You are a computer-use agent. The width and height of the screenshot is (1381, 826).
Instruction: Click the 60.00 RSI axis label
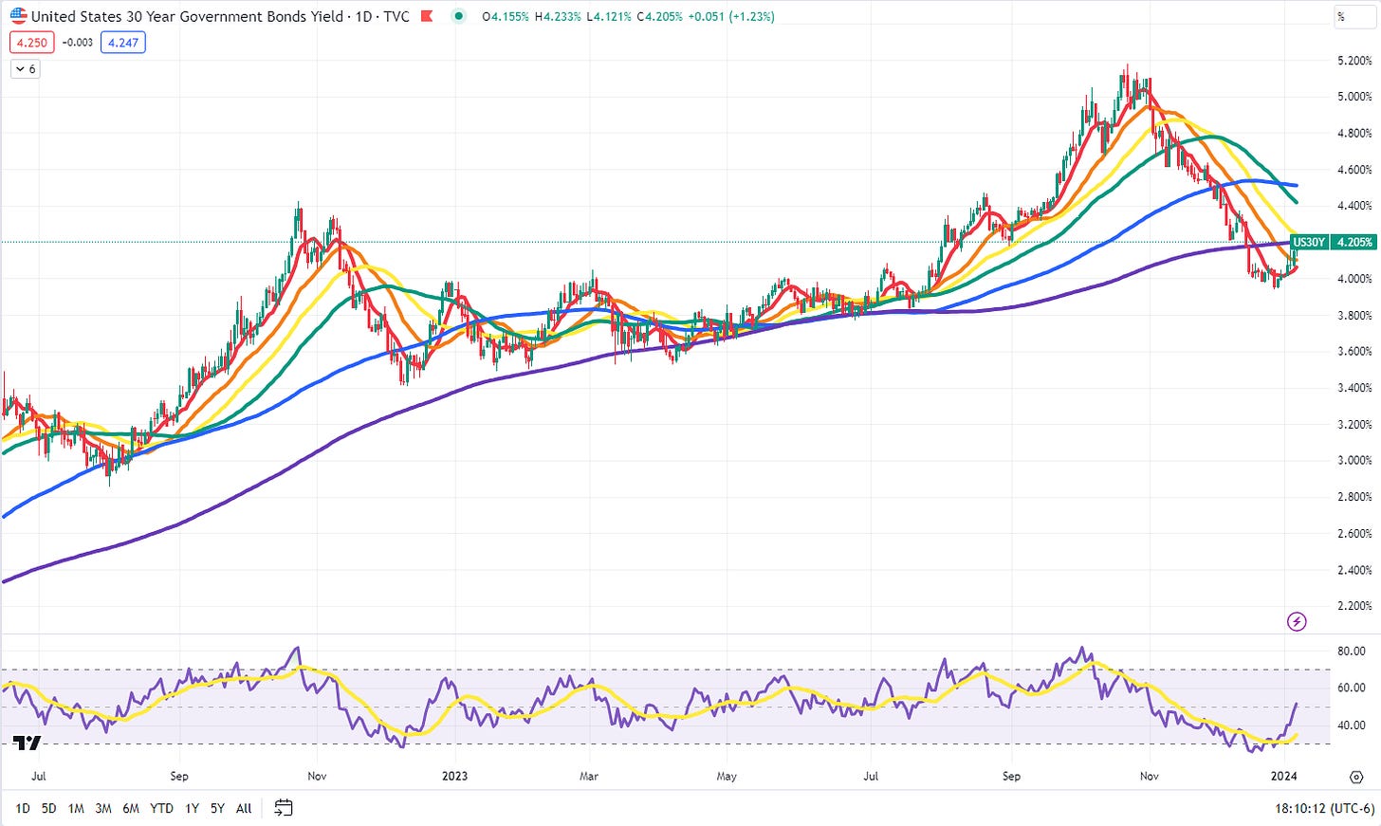click(x=1351, y=688)
